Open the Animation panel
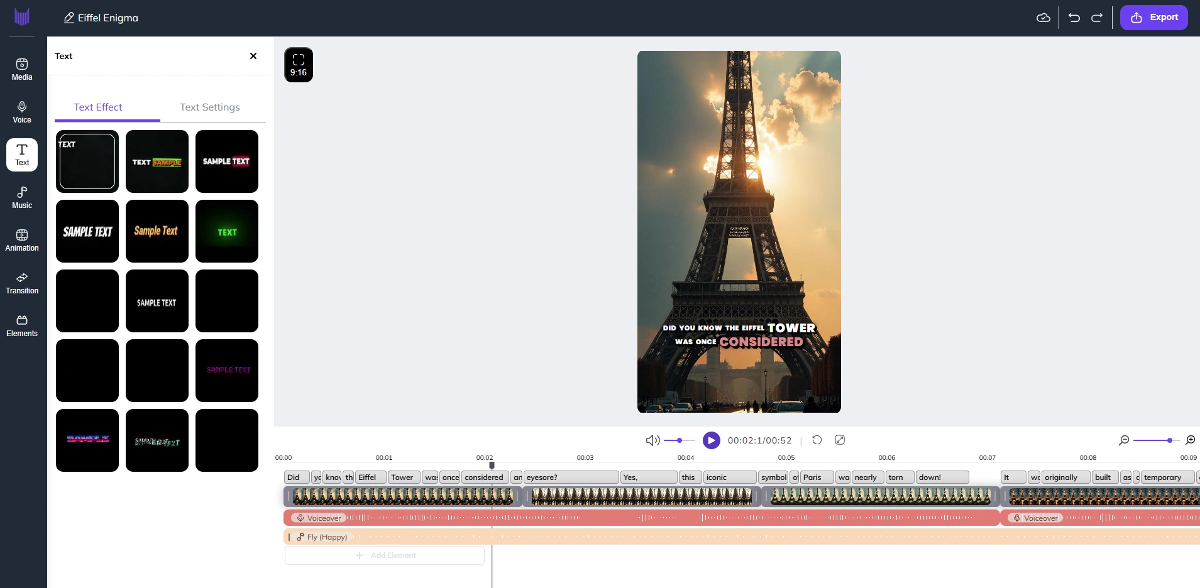Viewport: 1200px width, 588px height. coord(22,240)
